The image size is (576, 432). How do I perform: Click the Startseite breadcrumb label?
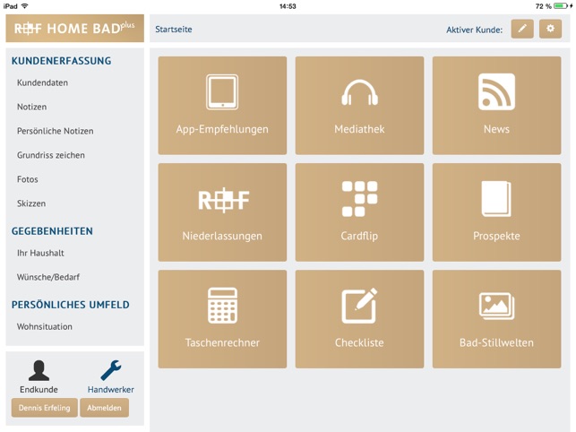click(x=174, y=30)
